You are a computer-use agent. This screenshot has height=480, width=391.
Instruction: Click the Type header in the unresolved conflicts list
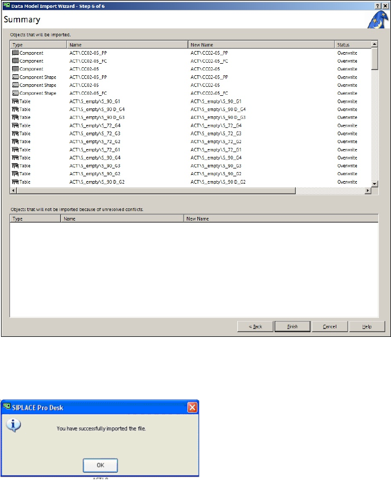[x=35, y=218]
